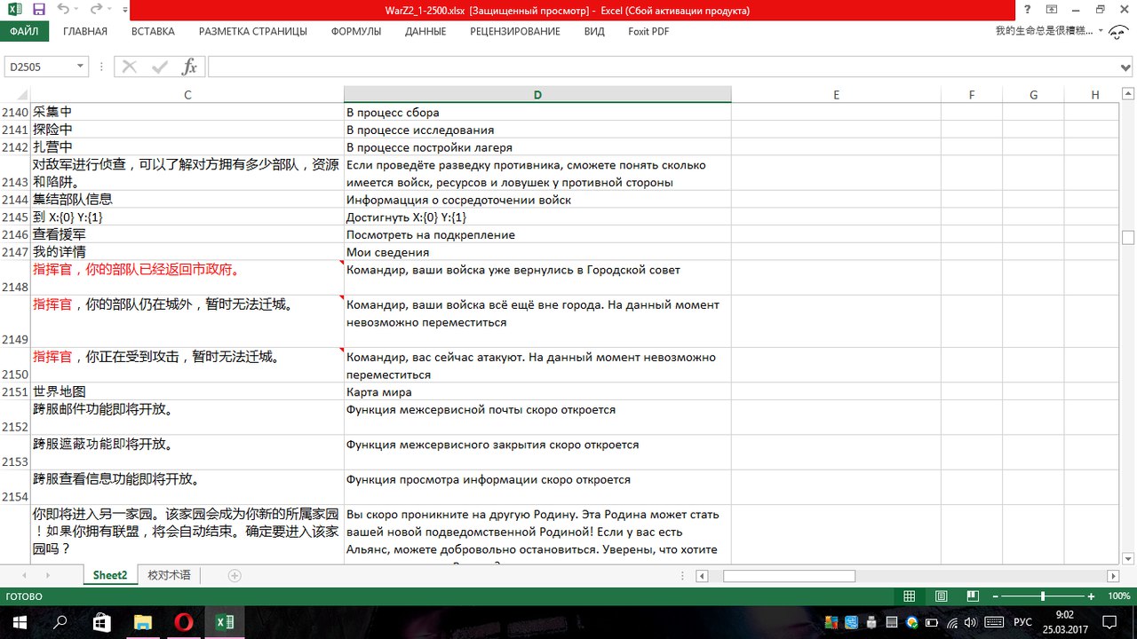Open the Foxit PDF ribbon tab

tap(648, 31)
